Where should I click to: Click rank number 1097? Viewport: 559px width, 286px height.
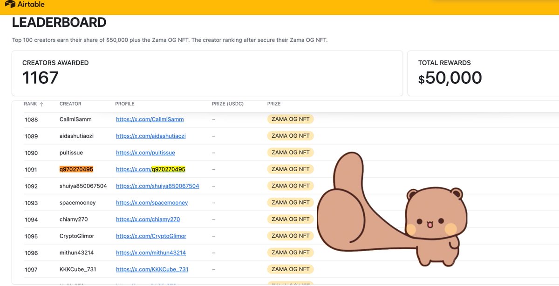[x=31, y=270]
